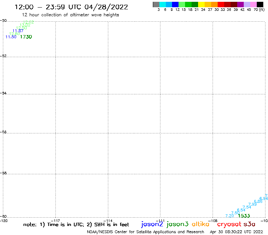
Task: Click the green time label 1730
Action: pyautogui.click(x=26, y=37)
